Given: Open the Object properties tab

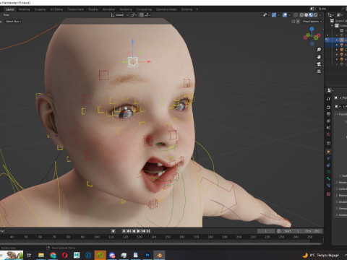Looking at the screenshot, I should [x=328, y=152].
